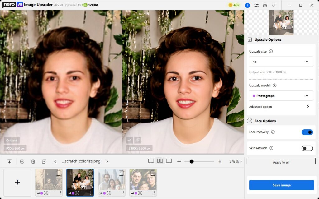Click the export download arrow icon
The width and height of the screenshot is (319, 199).
click(x=10, y=161)
